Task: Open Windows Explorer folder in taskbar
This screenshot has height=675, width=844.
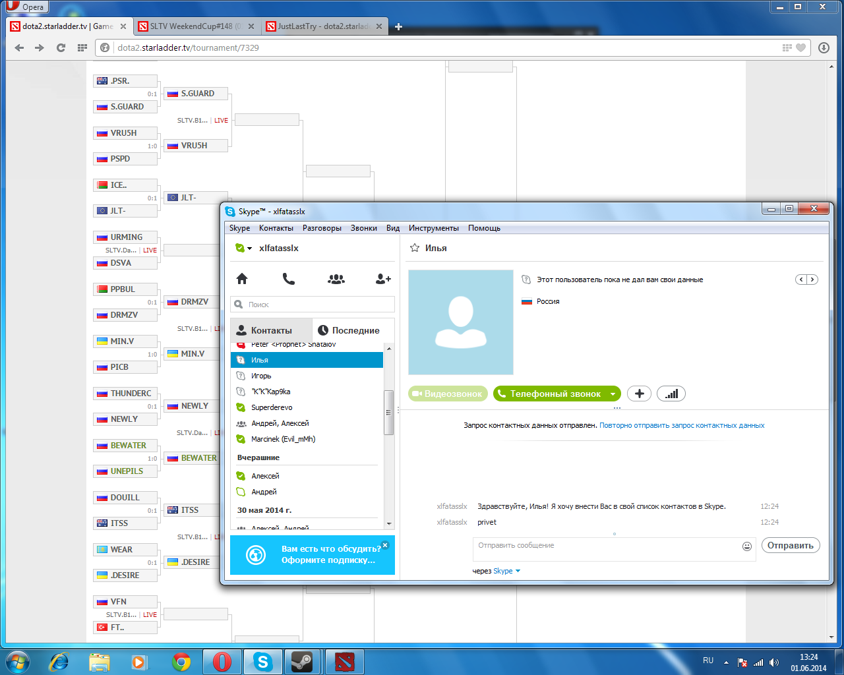Action: point(100,661)
